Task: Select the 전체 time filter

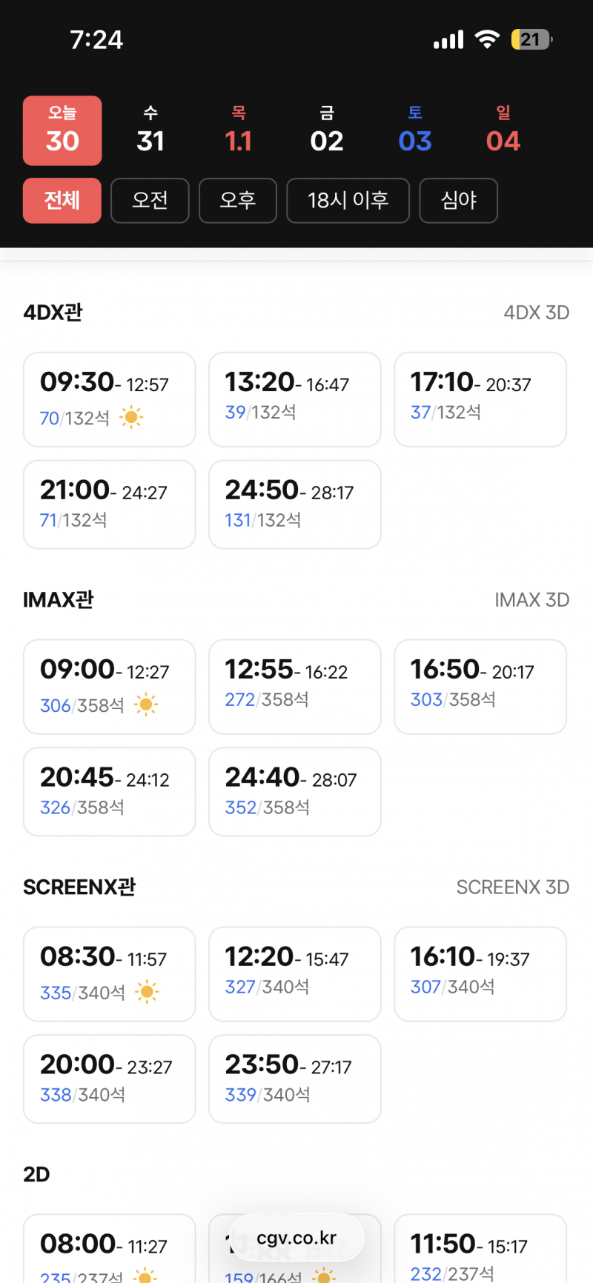Action: 62,201
